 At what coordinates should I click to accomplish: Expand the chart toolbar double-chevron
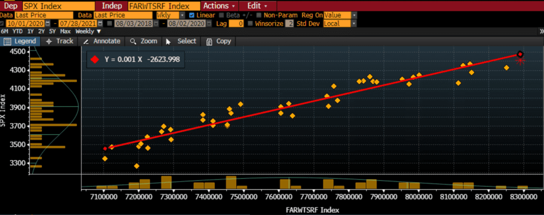pyautogui.click(x=541, y=32)
